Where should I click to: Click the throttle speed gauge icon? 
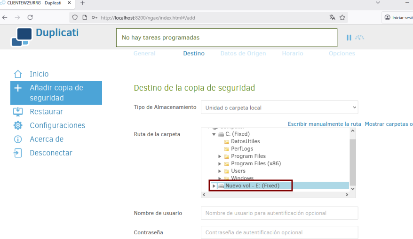pos(359,38)
